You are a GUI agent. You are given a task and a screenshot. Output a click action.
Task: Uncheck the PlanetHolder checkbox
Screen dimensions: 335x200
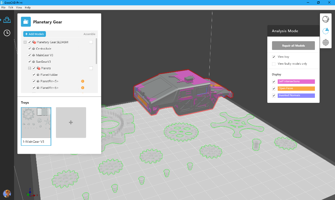pyautogui.click(x=34, y=75)
